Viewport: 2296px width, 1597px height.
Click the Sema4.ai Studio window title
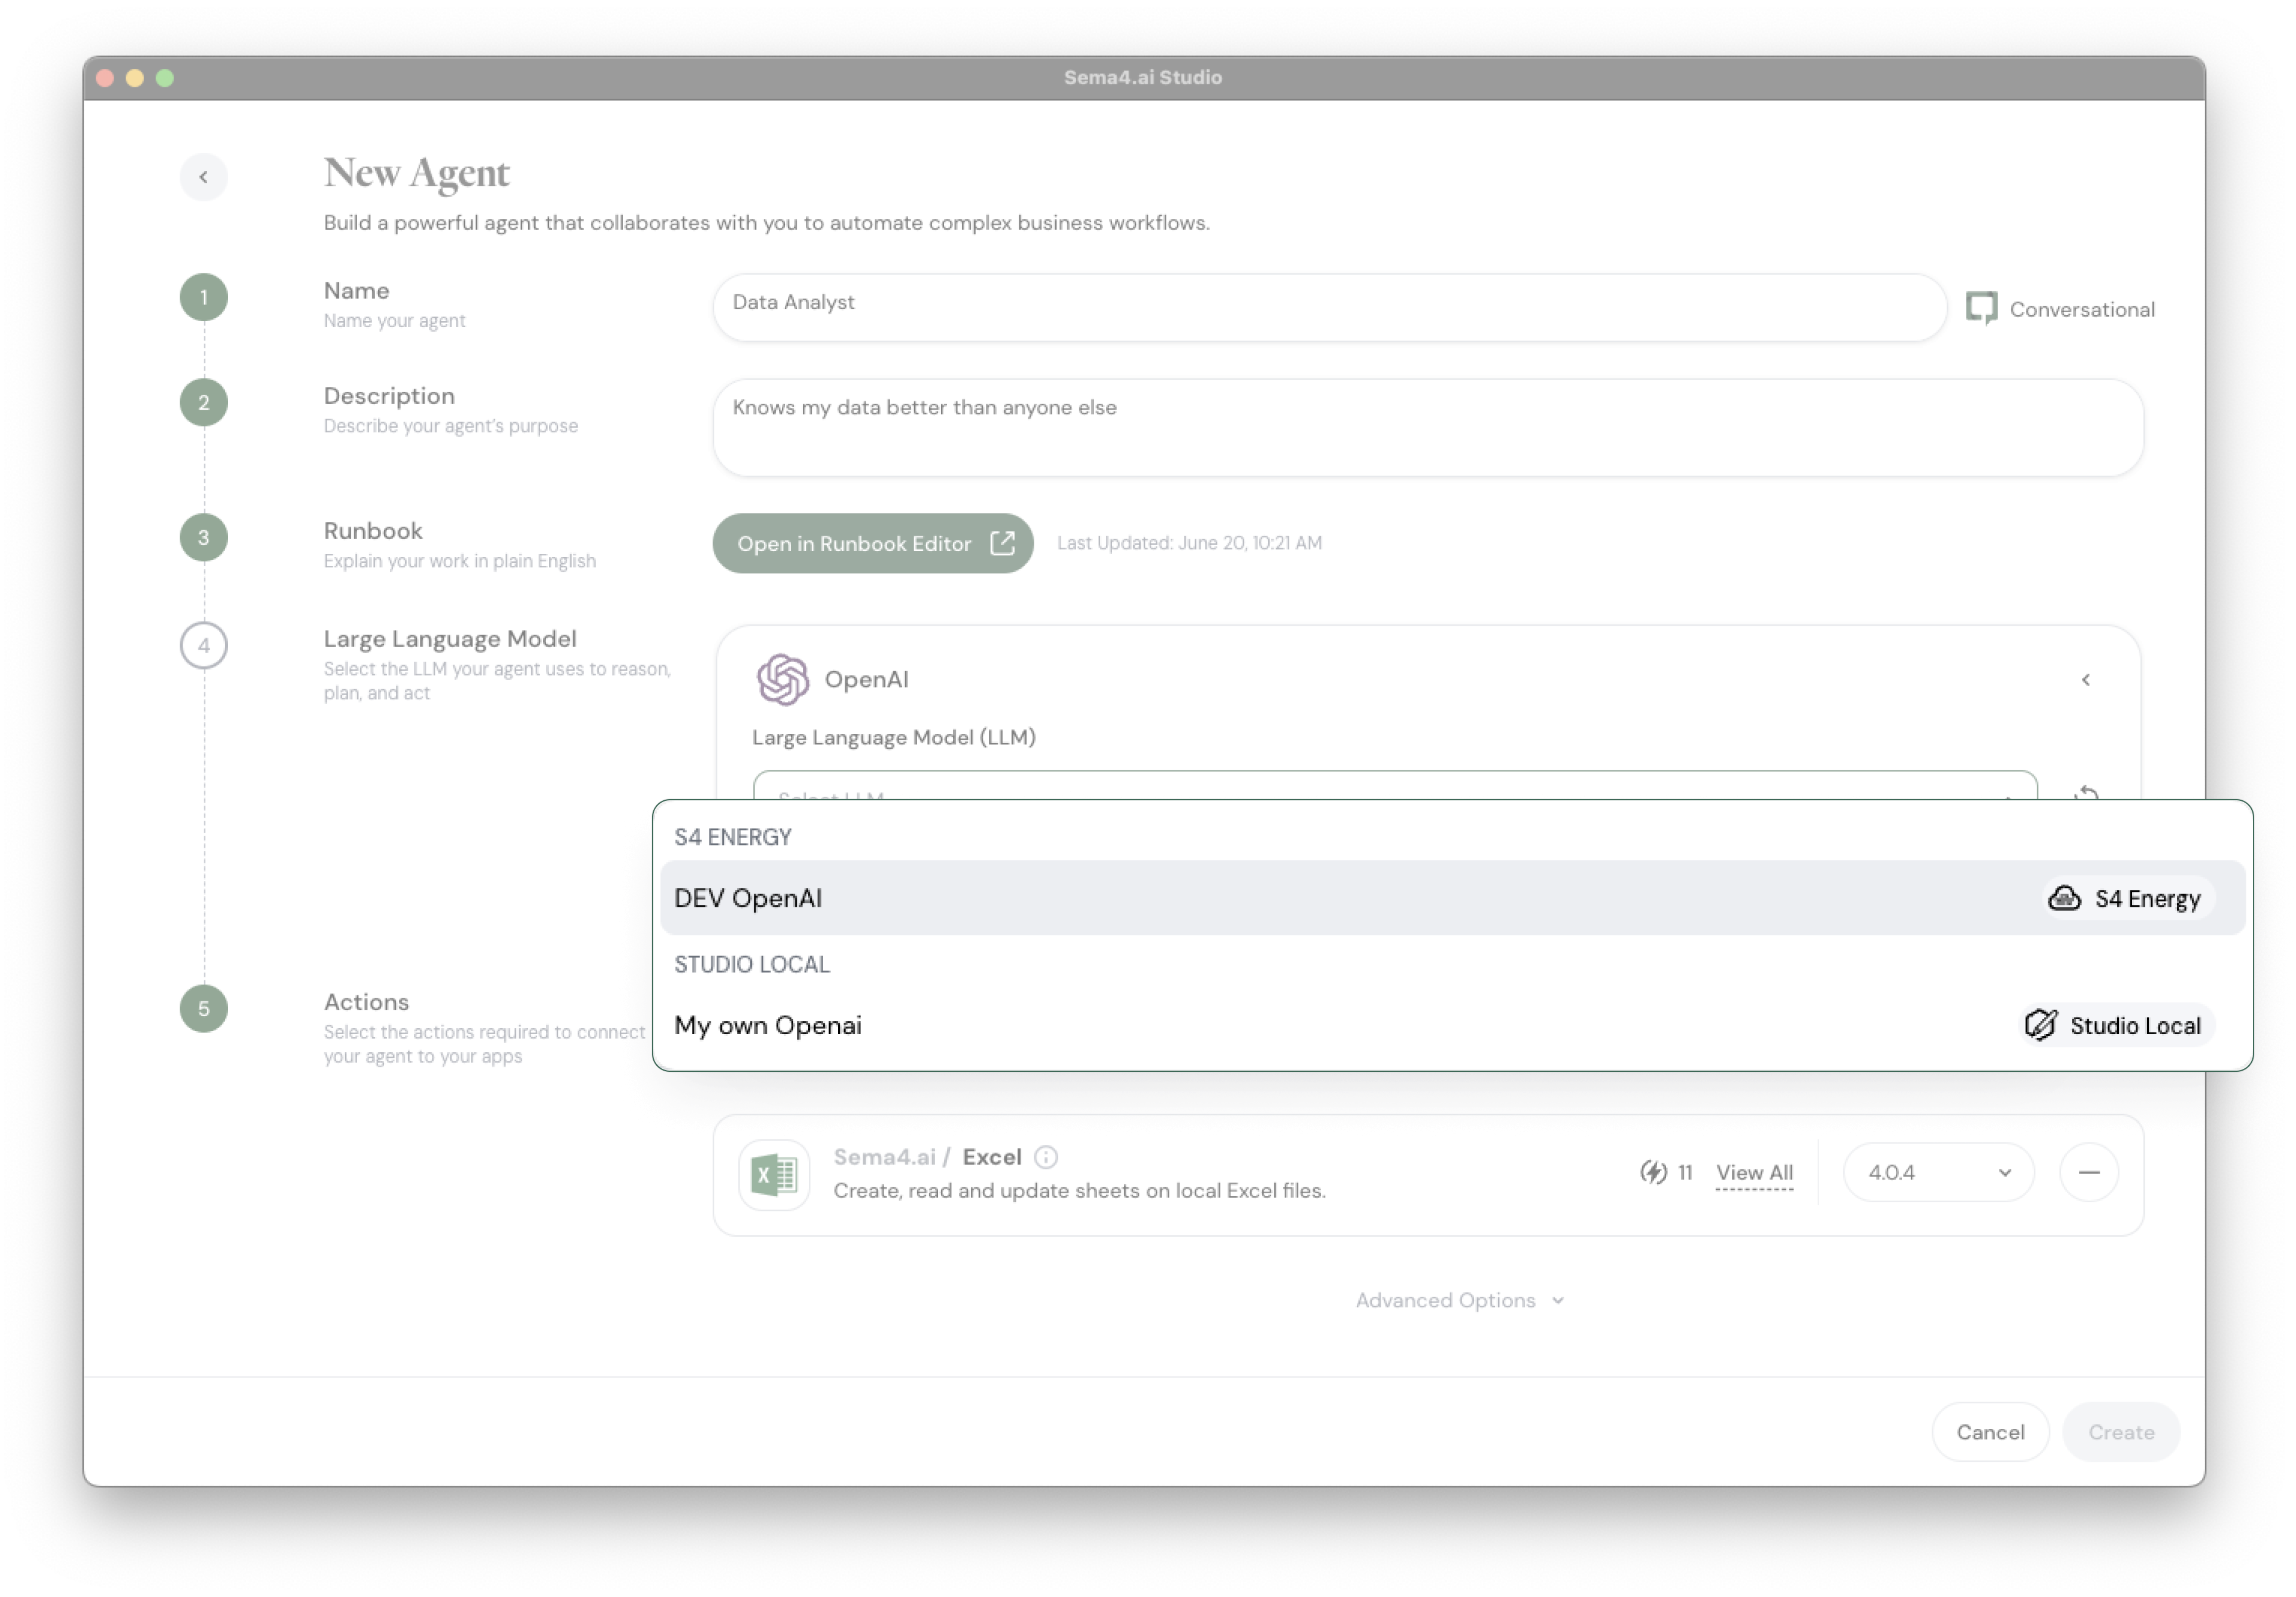coord(1143,77)
